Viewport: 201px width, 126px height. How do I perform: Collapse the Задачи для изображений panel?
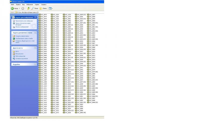pos(35,17)
